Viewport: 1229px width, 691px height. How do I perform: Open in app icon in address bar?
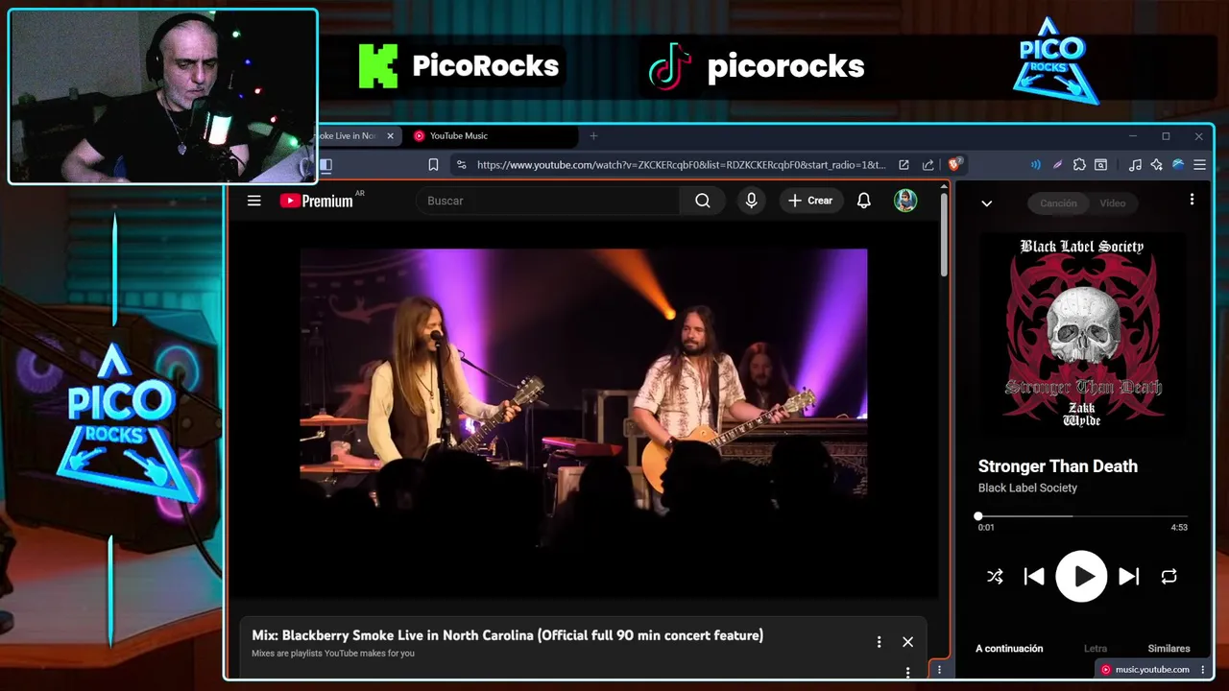[x=904, y=165]
